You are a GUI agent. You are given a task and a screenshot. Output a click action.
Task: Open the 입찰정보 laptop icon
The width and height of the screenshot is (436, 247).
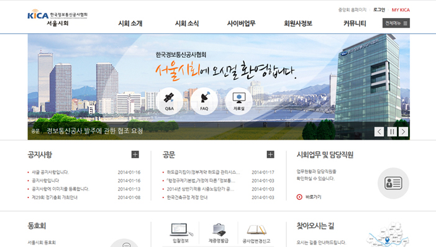tap(181, 233)
